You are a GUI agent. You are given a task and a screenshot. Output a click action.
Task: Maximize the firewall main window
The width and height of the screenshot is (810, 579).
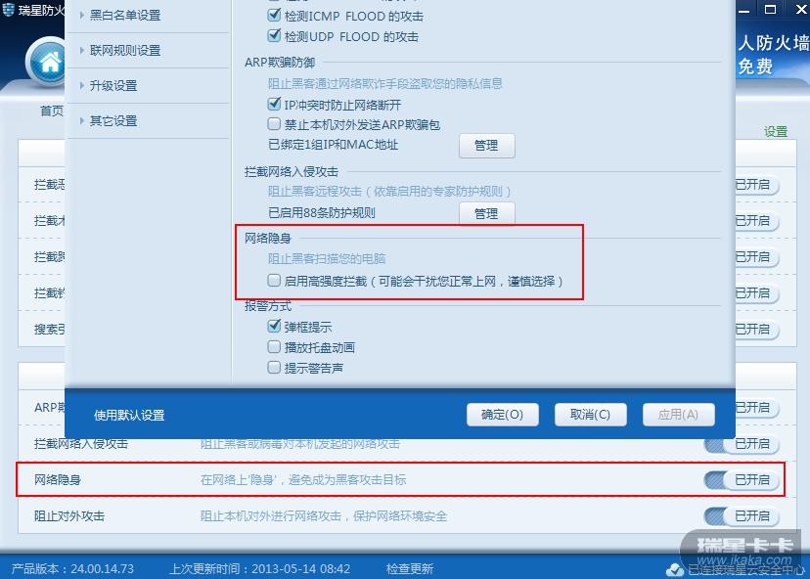point(770,10)
